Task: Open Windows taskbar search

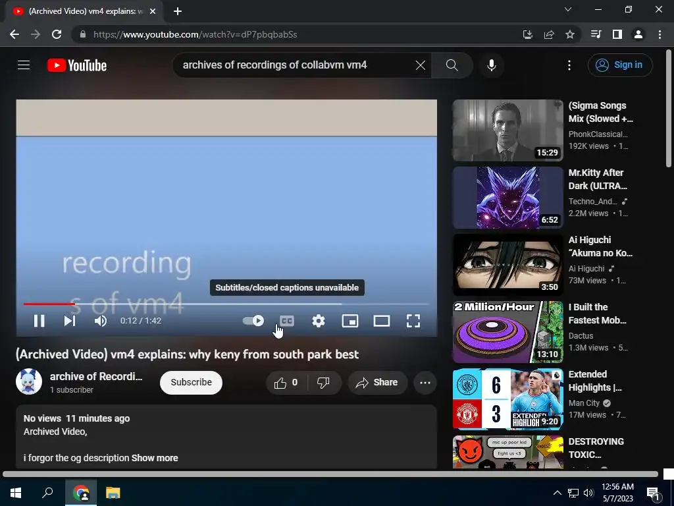Action: [47, 493]
